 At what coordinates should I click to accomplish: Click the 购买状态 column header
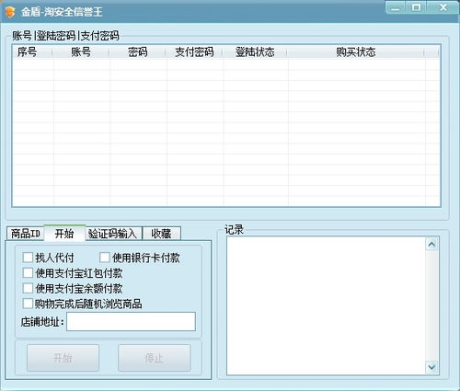pos(356,52)
